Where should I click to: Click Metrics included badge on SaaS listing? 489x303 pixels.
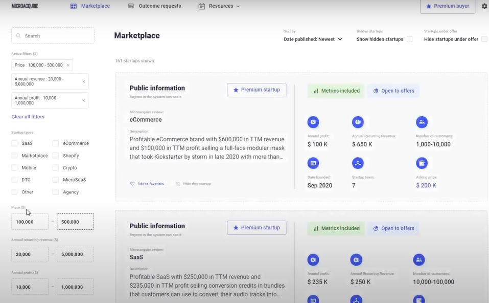[x=336, y=228]
